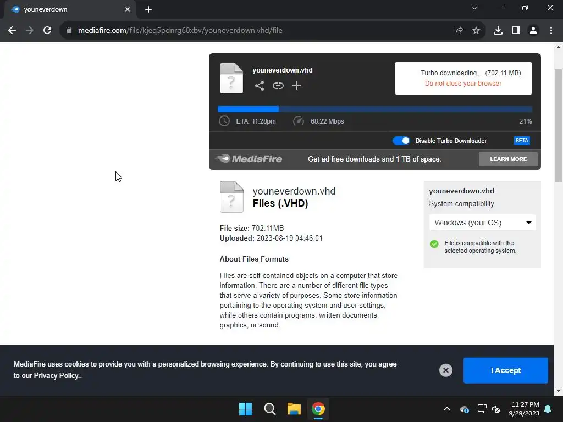563x422 pixels.
Task: Click the 'Do not close your browser' warning
Action: [463, 84]
